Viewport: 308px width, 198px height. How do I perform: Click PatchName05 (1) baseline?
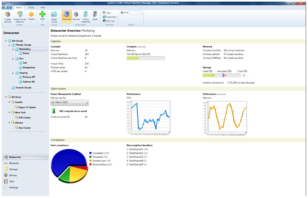(137, 165)
